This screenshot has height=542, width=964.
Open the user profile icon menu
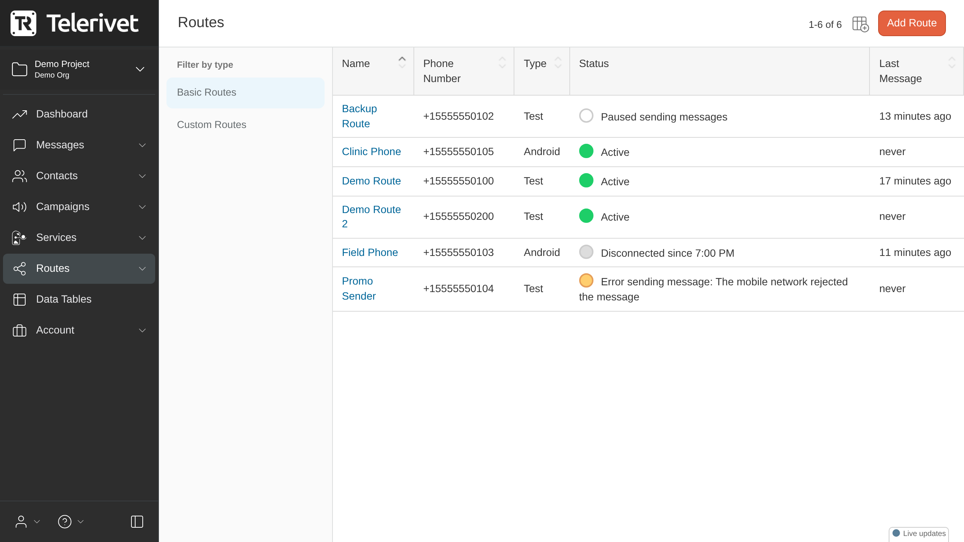pos(21,522)
